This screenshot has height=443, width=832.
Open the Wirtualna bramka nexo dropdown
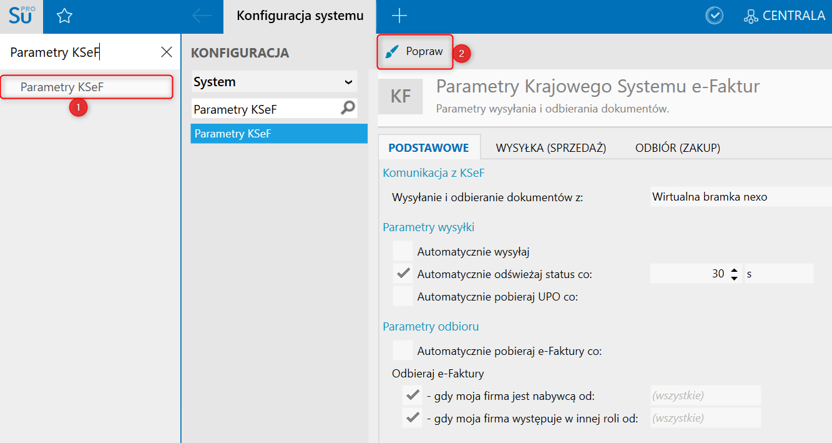click(x=740, y=197)
